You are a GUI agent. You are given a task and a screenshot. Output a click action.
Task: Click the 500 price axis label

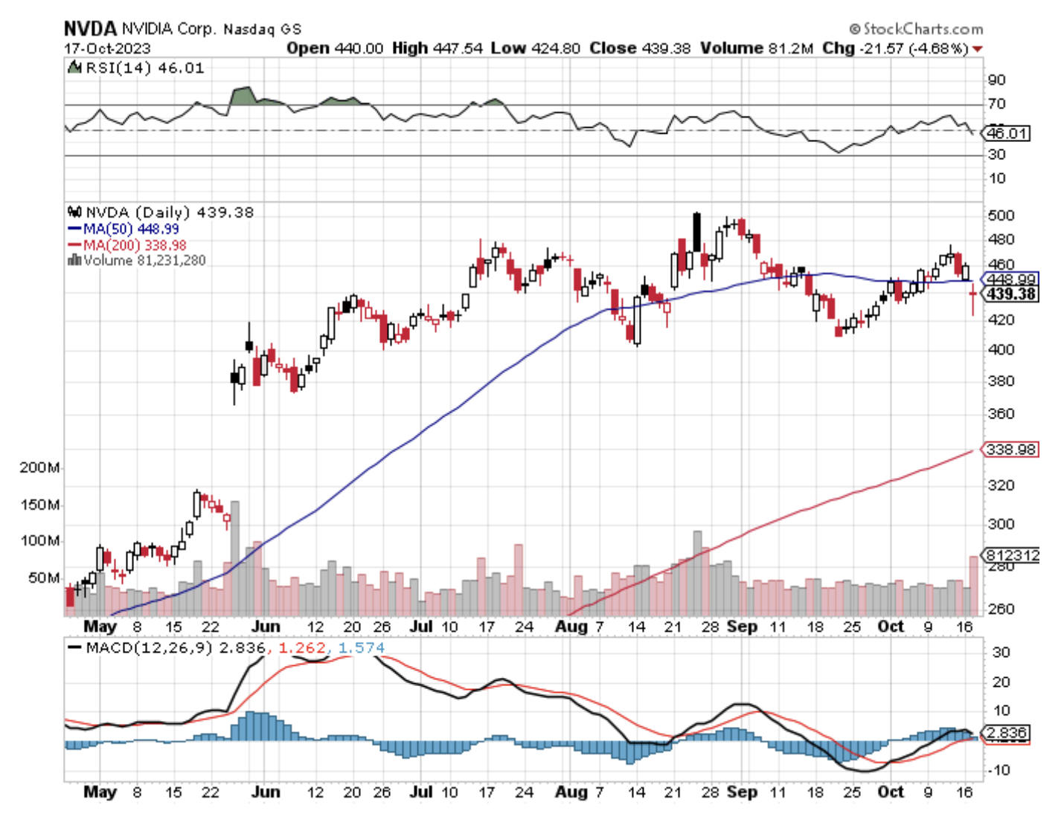click(x=1001, y=216)
